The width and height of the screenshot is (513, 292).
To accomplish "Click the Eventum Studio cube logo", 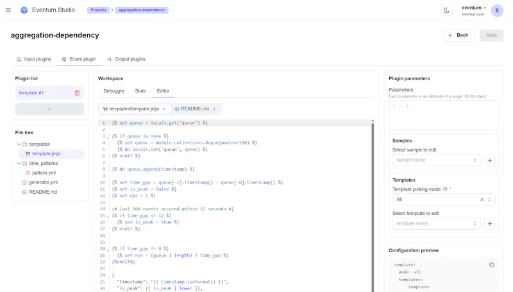I will point(24,10).
